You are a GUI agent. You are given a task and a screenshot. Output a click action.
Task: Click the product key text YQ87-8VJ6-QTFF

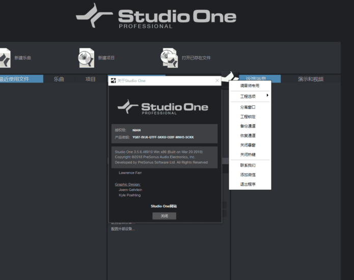pos(163,137)
